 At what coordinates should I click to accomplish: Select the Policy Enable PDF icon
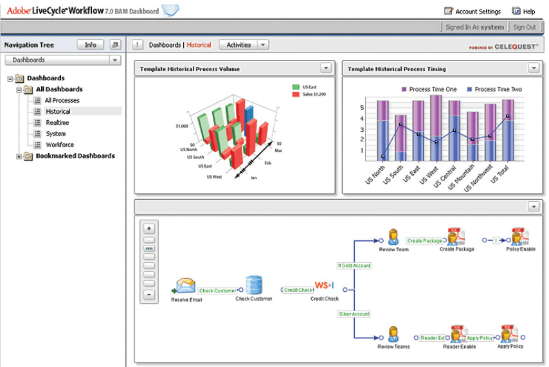[519, 237]
